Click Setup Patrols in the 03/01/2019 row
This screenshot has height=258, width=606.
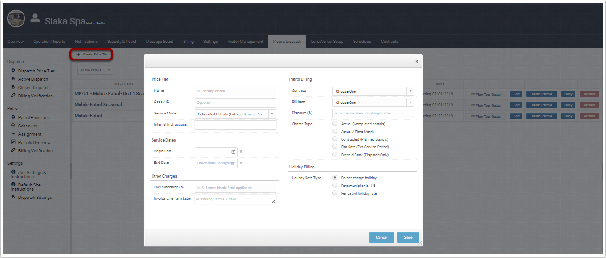click(x=542, y=105)
